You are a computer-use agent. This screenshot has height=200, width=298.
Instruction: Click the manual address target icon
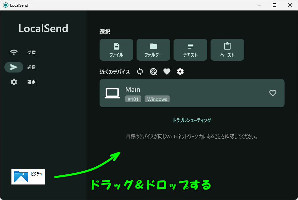(x=154, y=72)
